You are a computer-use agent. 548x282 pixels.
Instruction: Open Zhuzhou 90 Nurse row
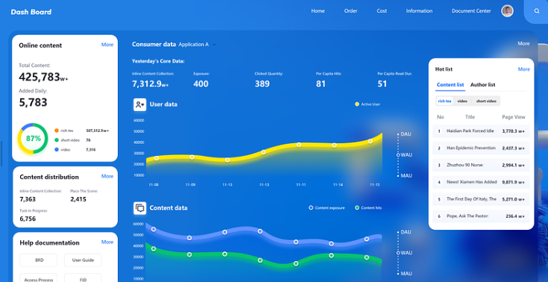[481, 165]
